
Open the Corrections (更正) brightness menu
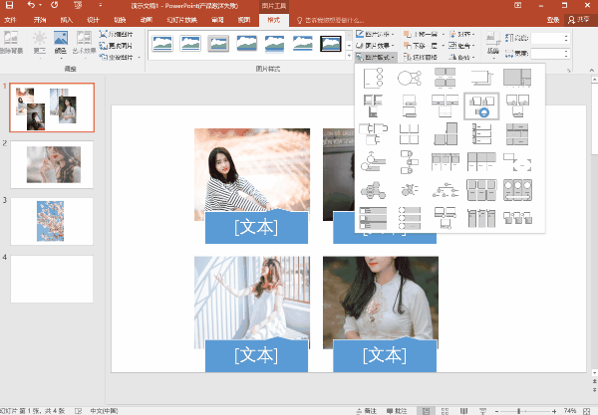(x=40, y=43)
